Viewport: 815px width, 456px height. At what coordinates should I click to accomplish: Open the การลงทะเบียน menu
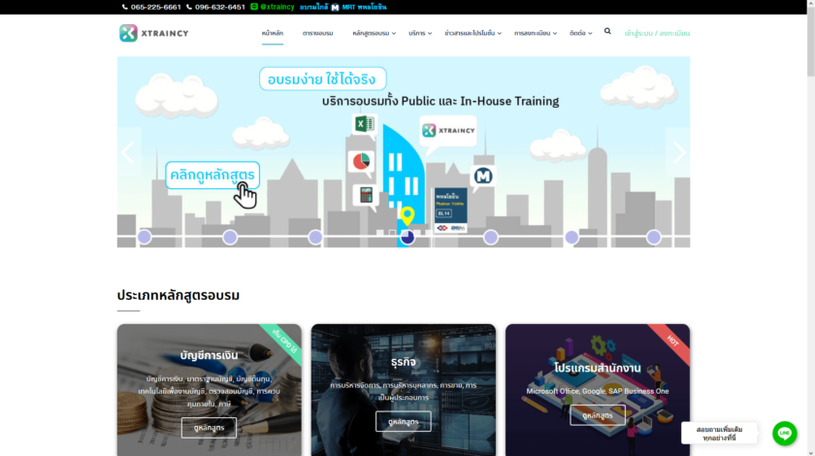click(x=536, y=33)
